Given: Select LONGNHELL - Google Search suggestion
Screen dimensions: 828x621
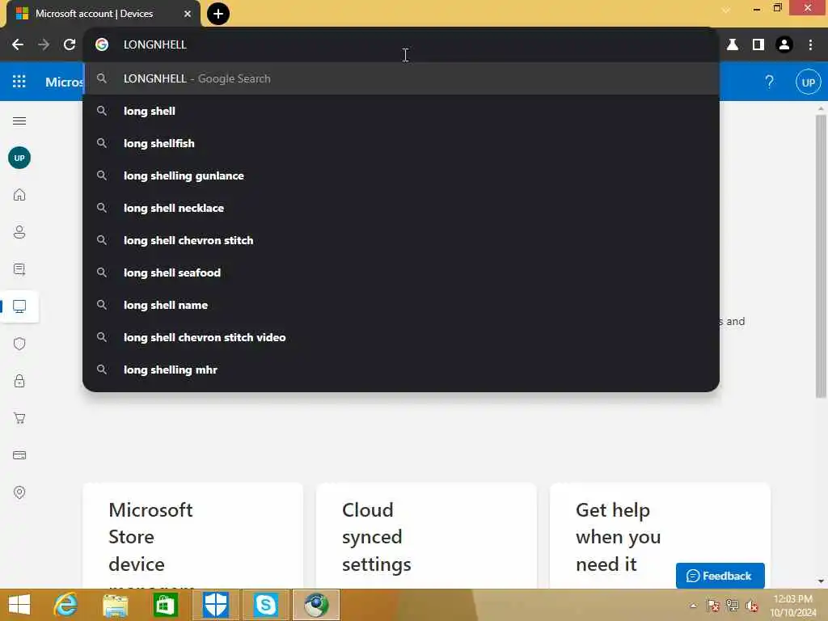Looking at the screenshot, I should [401, 78].
